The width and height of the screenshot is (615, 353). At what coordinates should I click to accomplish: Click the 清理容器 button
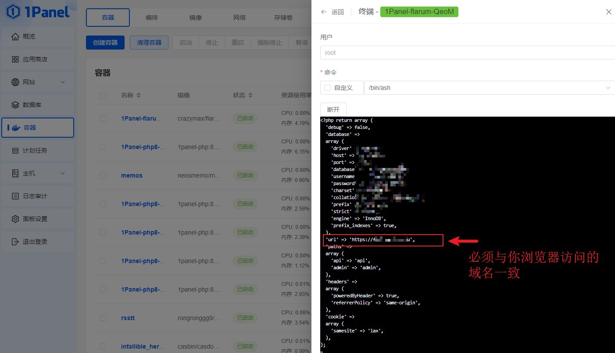[149, 43]
